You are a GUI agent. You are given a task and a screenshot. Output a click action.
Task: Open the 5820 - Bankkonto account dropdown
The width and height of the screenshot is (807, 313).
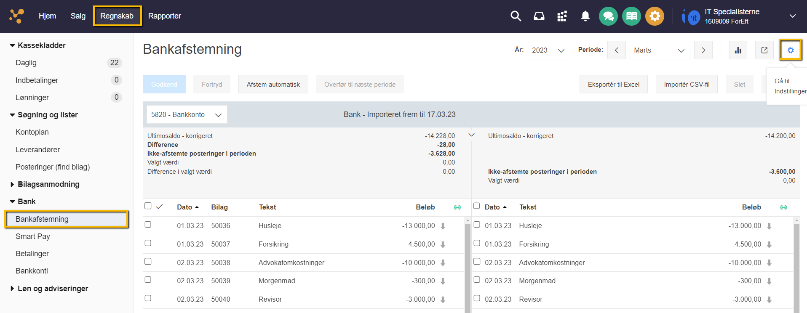click(x=187, y=114)
